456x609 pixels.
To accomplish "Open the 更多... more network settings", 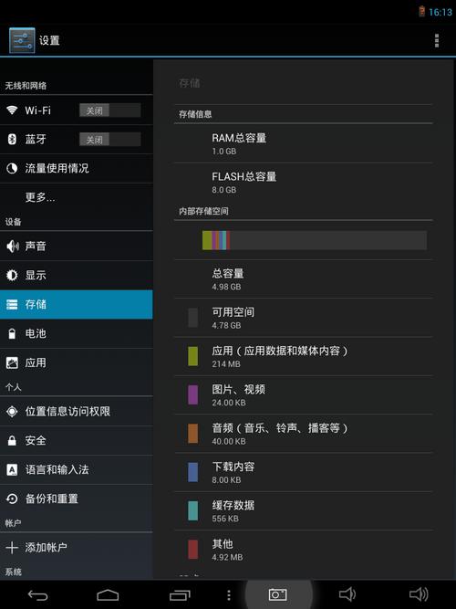I will tap(77, 198).
